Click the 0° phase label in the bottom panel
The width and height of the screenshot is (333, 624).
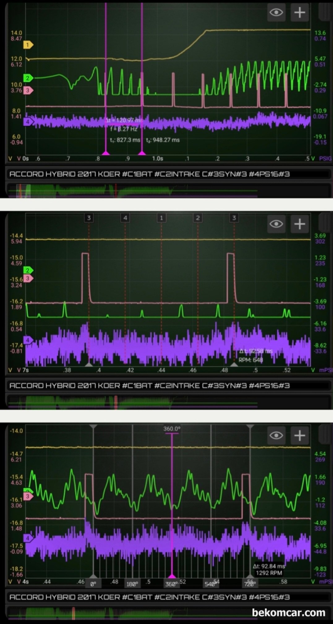(x=93, y=584)
